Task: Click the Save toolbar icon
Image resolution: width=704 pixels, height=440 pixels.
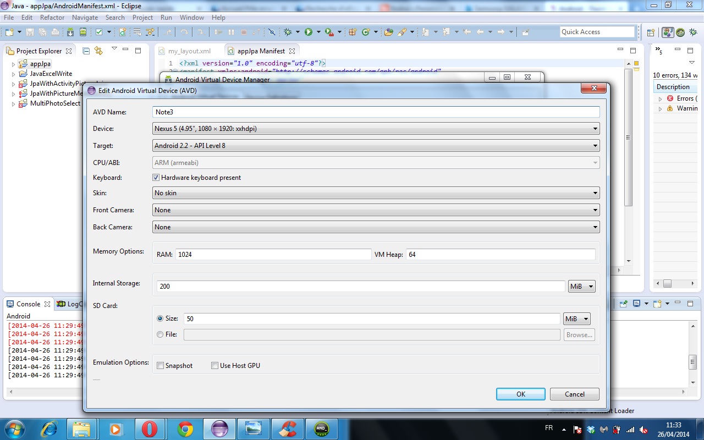Action: (x=30, y=32)
